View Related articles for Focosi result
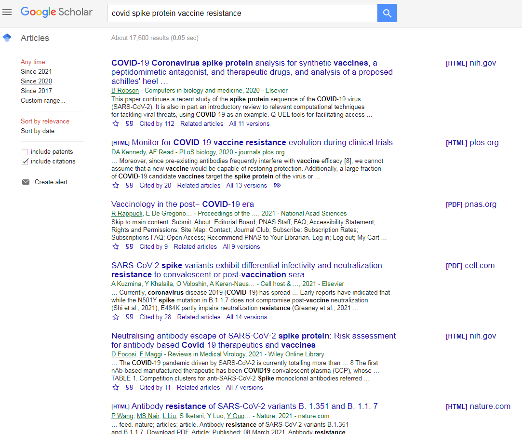 click(x=199, y=387)
